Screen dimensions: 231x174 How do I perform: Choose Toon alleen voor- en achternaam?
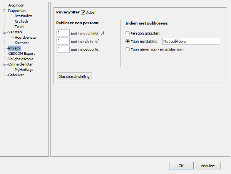[127, 49]
